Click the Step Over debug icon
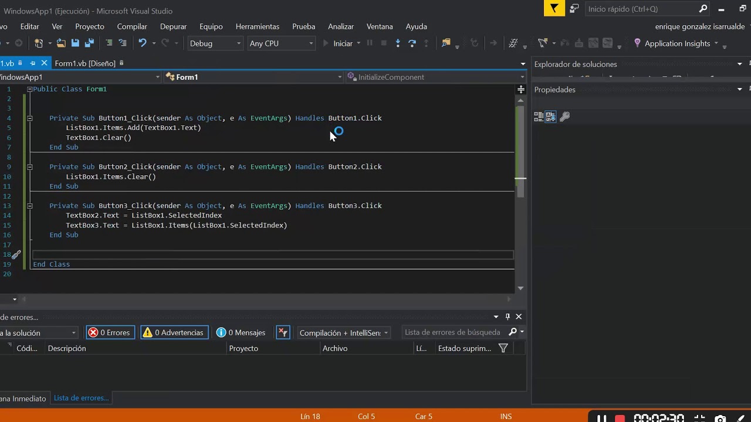Image resolution: width=751 pixels, height=422 pixels. (412, 43)
